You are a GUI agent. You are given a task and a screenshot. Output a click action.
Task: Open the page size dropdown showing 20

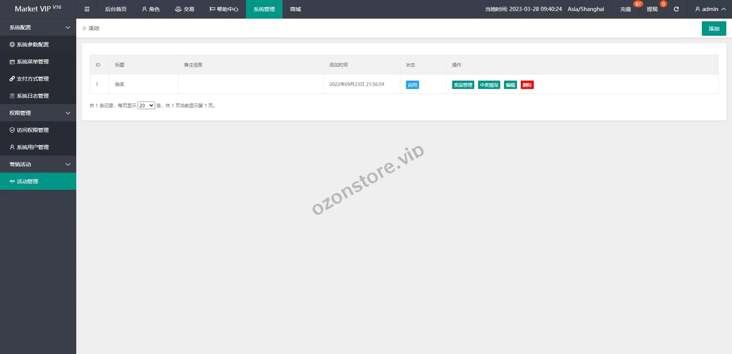[x=146, y=106]
